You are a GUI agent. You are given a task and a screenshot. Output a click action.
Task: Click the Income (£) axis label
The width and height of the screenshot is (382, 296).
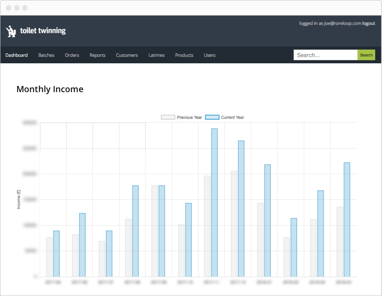(18, 200)
